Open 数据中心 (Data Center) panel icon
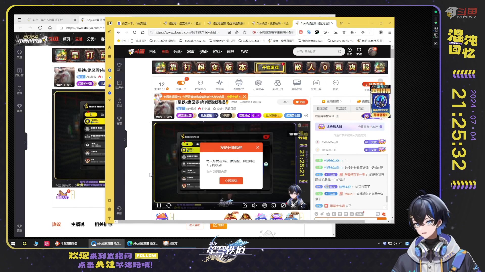 coord(200,84)
